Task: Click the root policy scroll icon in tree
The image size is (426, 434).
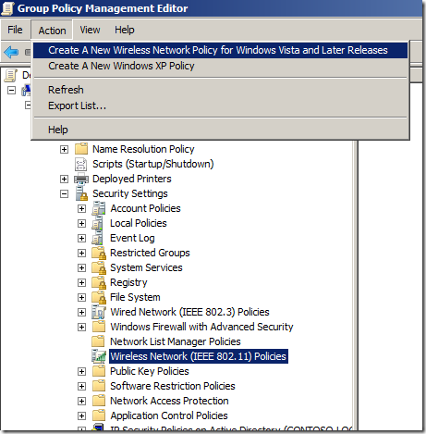Action: [11, 75]
